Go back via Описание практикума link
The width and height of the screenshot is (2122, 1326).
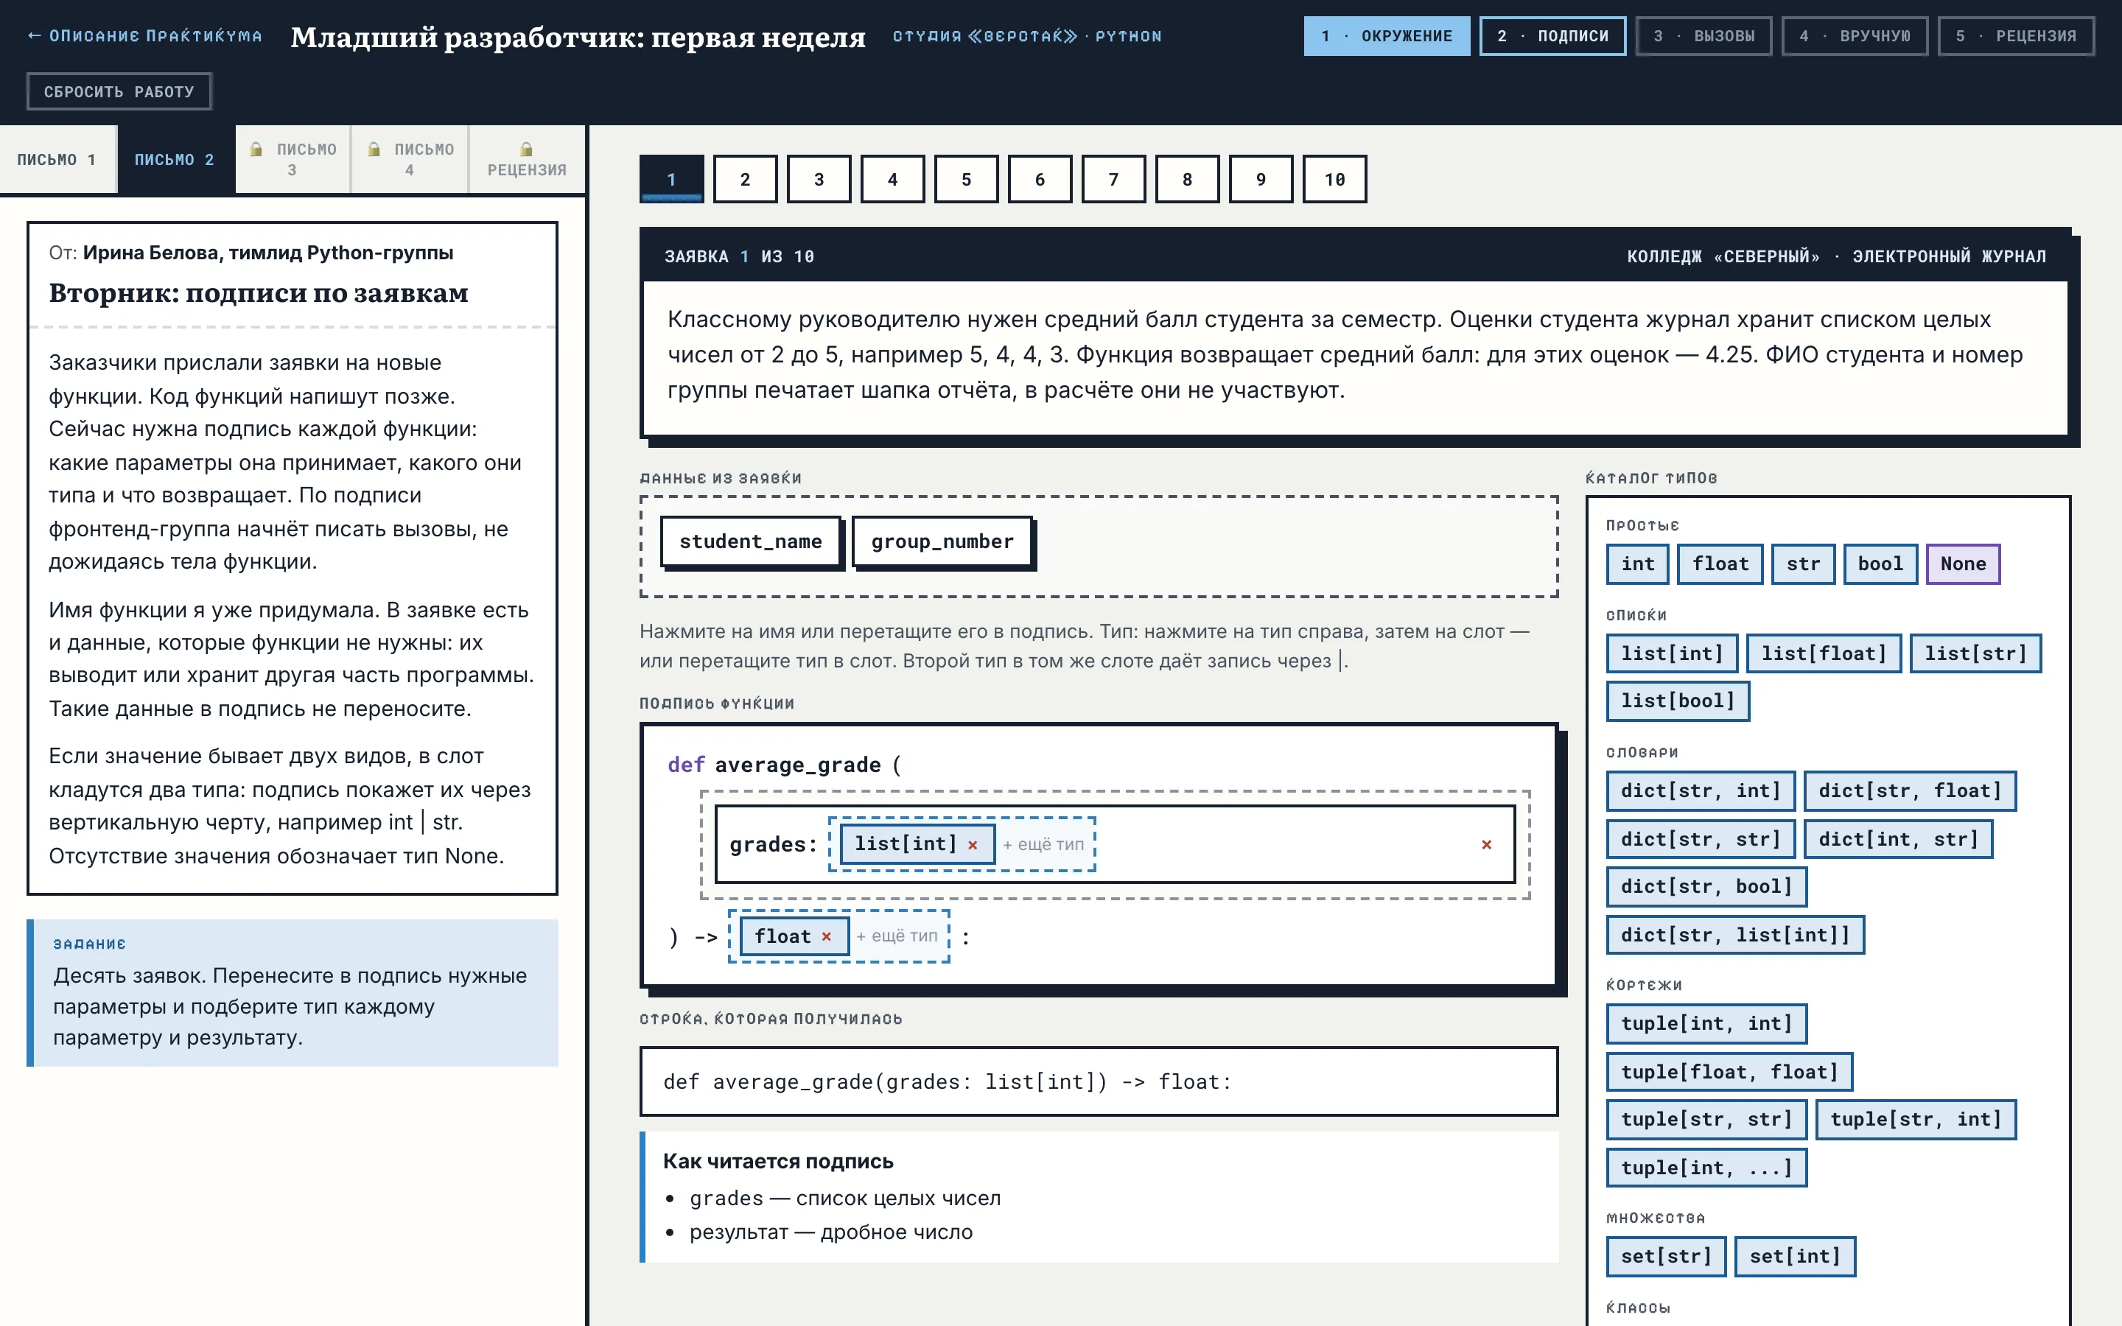coord(144,36)
